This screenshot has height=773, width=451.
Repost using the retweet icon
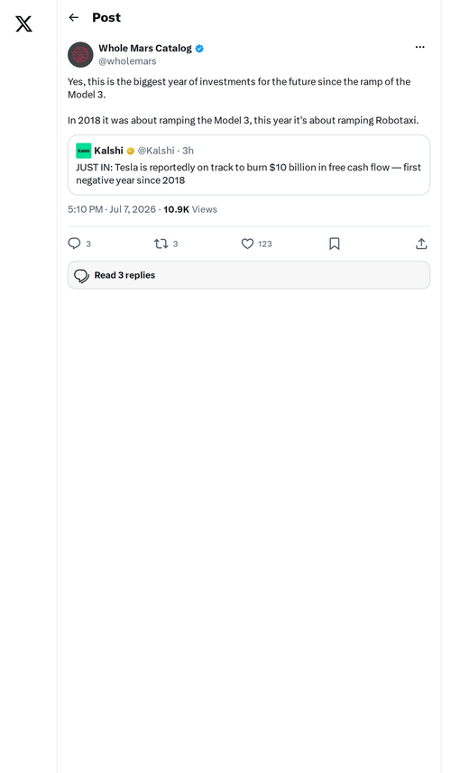(161, 244)
